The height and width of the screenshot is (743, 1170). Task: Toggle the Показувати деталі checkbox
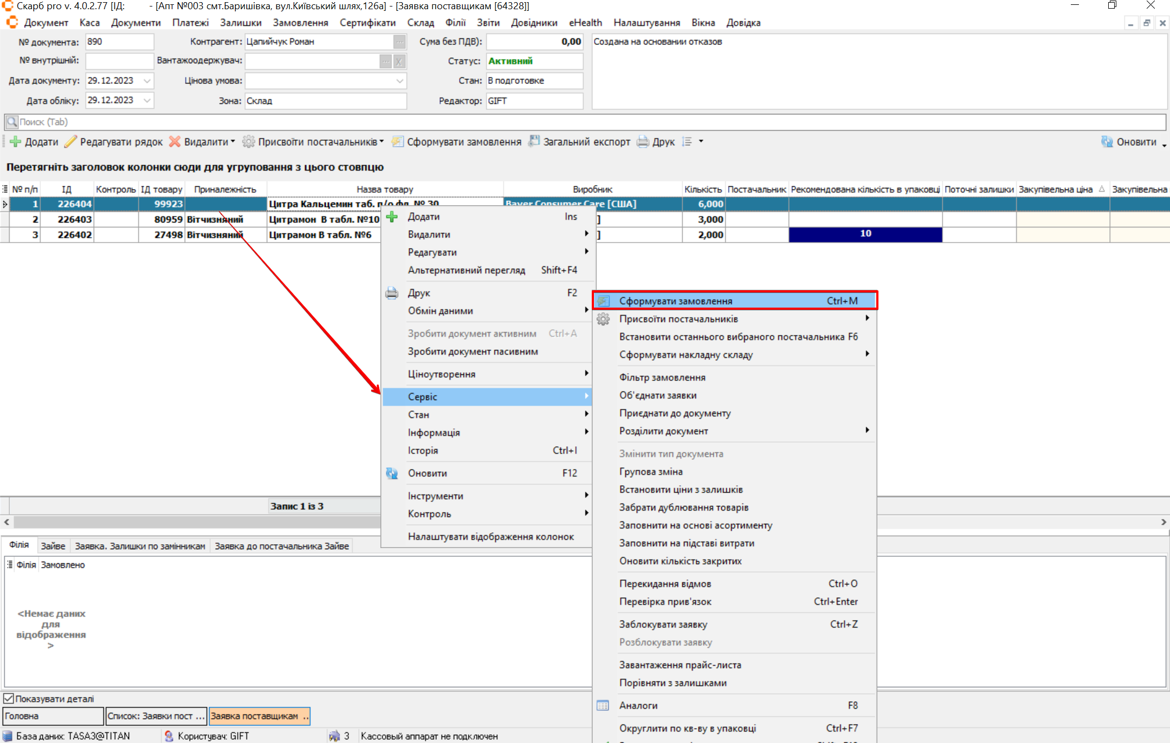[x=9, y=699]
